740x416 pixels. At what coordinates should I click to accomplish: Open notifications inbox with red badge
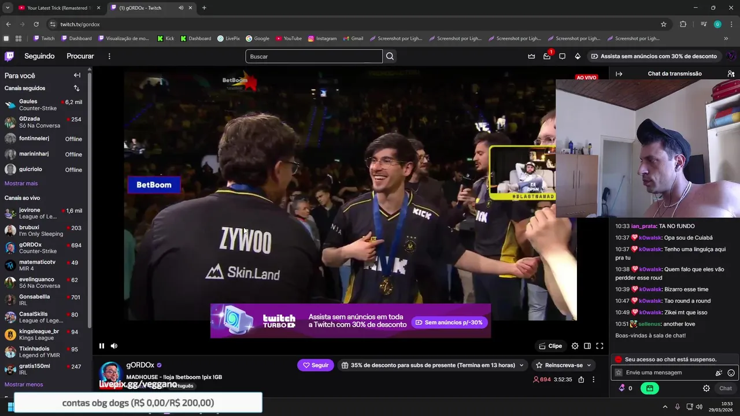547,56
